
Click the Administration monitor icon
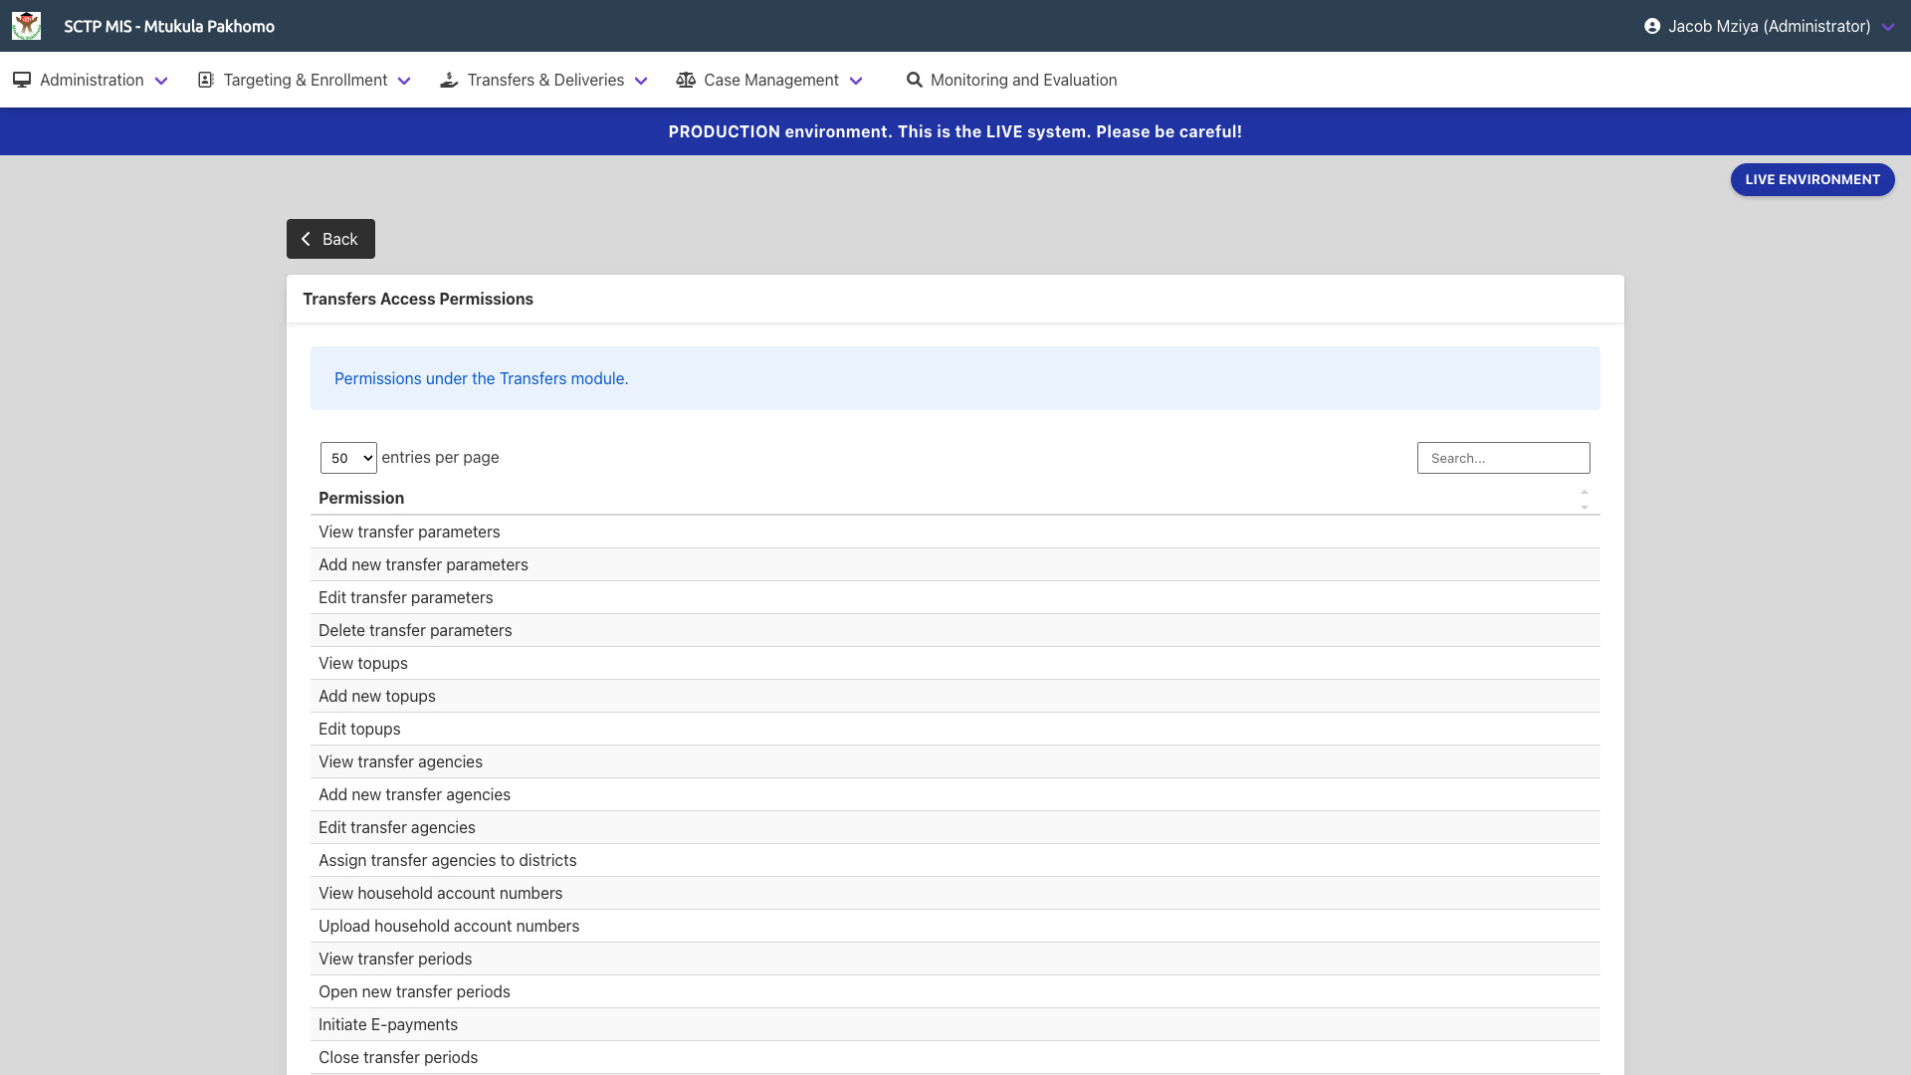22,80
